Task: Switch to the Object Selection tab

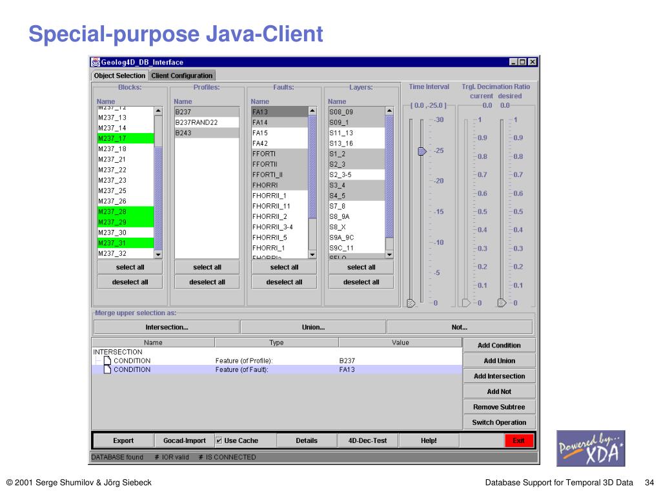Action: click(x=119, y=76)
